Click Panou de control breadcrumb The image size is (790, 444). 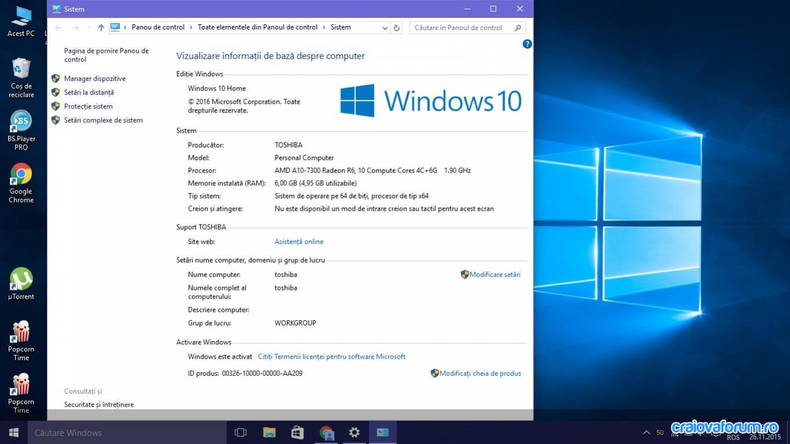coord(158,27)
